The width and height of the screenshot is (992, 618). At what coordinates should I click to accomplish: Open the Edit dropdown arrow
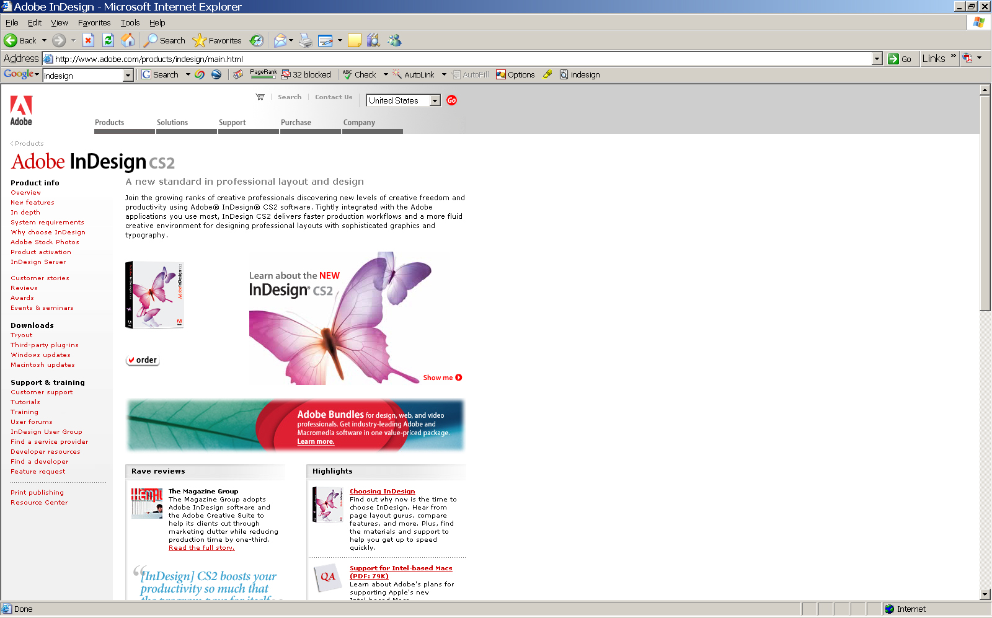coord(339,41)
